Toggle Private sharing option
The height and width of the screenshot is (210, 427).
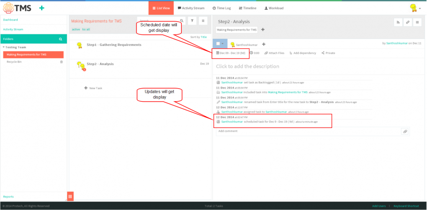tap(328, 53)
